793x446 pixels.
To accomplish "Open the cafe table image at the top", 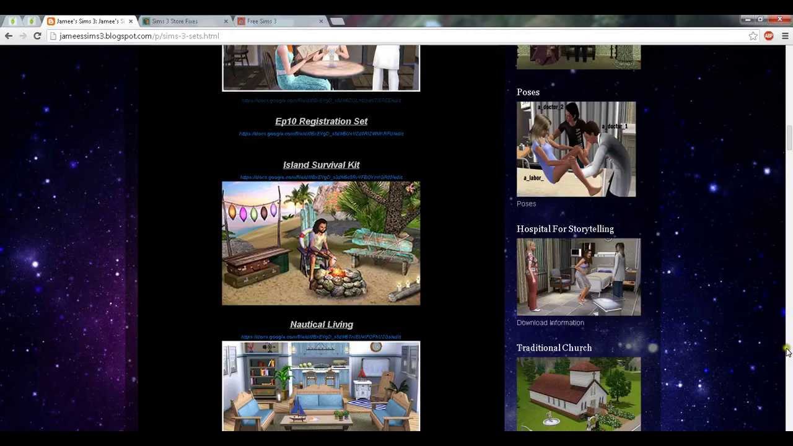I will pos(321,68).
